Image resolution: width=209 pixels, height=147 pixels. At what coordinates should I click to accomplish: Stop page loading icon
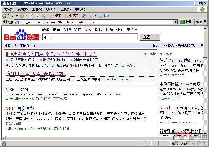[32, 16]
